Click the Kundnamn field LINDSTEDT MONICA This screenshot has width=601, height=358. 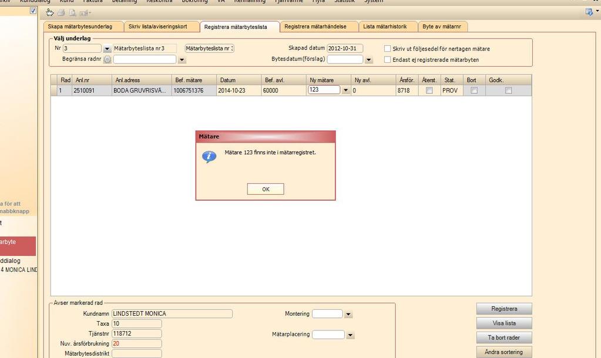pos(172,313)
